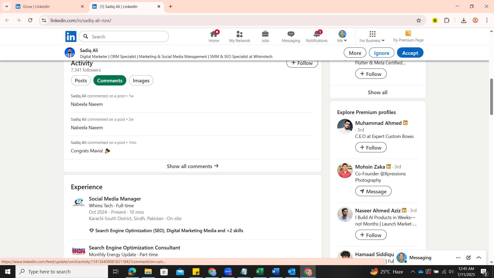Open messaging overlay options (three dots)
This screenshot has height=278, width=494.
tap(458, 258)
